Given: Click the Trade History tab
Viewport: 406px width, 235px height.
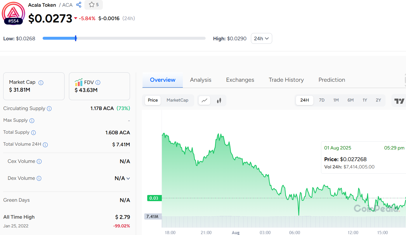Looking at the screenshot, I should (x=286, y=80).
